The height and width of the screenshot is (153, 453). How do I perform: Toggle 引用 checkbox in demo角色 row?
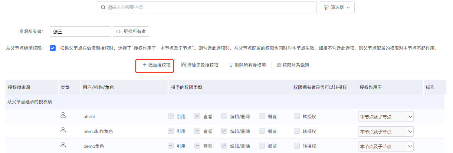pos(171,146)
